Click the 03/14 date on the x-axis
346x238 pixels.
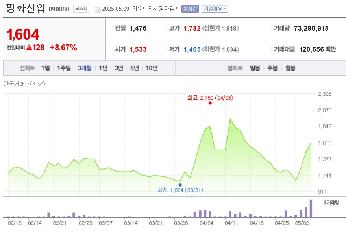click(x=131, y=223)
